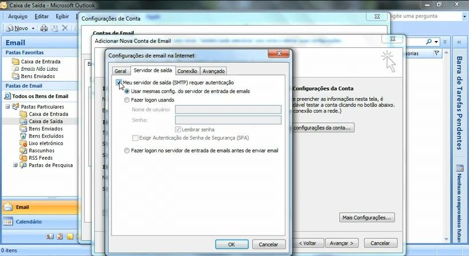Switch to the Avançado tab
Image resolution: width=469 pixels, height=256 pixels.
tap(213, 71)
